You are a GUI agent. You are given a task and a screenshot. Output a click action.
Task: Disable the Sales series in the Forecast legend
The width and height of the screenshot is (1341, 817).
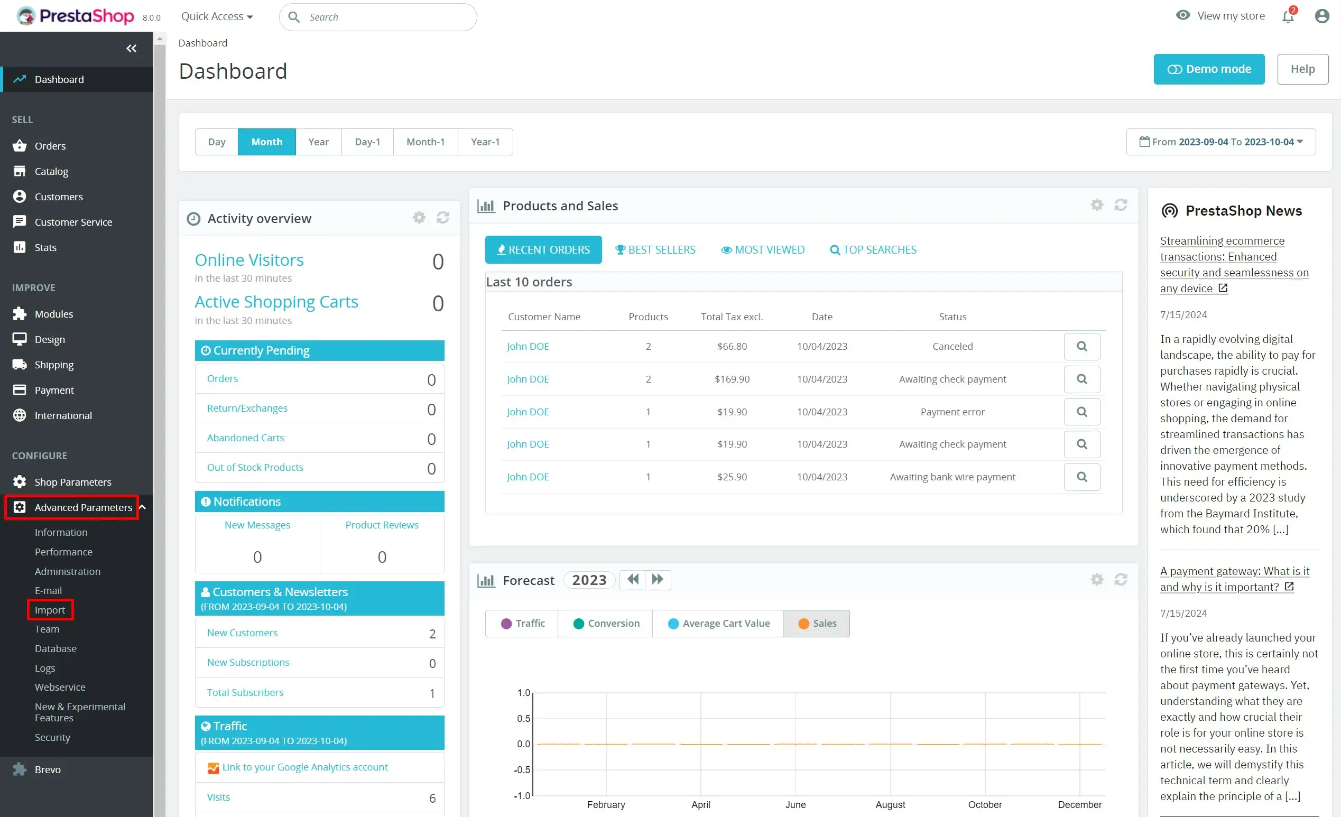pyautogui.click(x=816, y=624)
